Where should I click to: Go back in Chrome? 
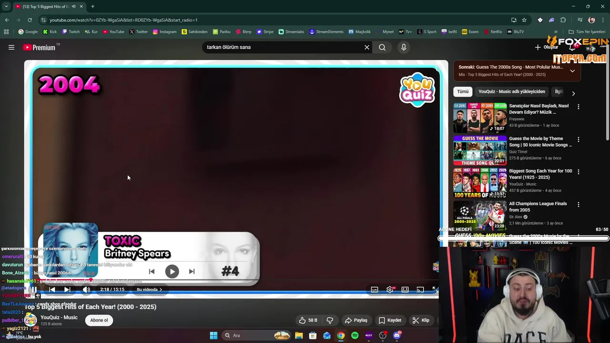tap(7, 20)
